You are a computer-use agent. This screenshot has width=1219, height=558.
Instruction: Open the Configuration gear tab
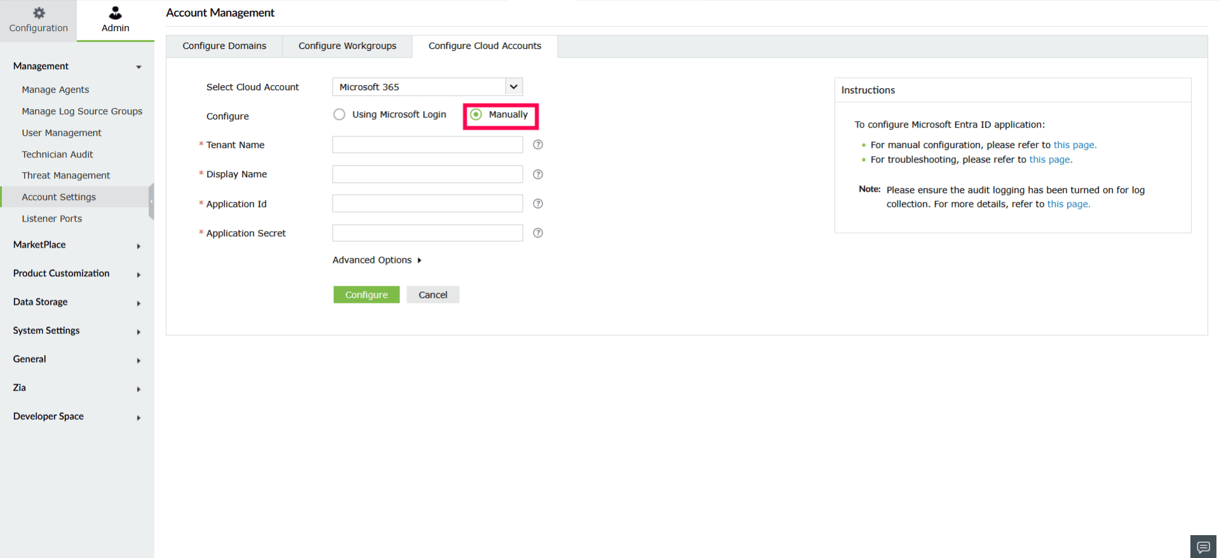(x=38, y=20)
